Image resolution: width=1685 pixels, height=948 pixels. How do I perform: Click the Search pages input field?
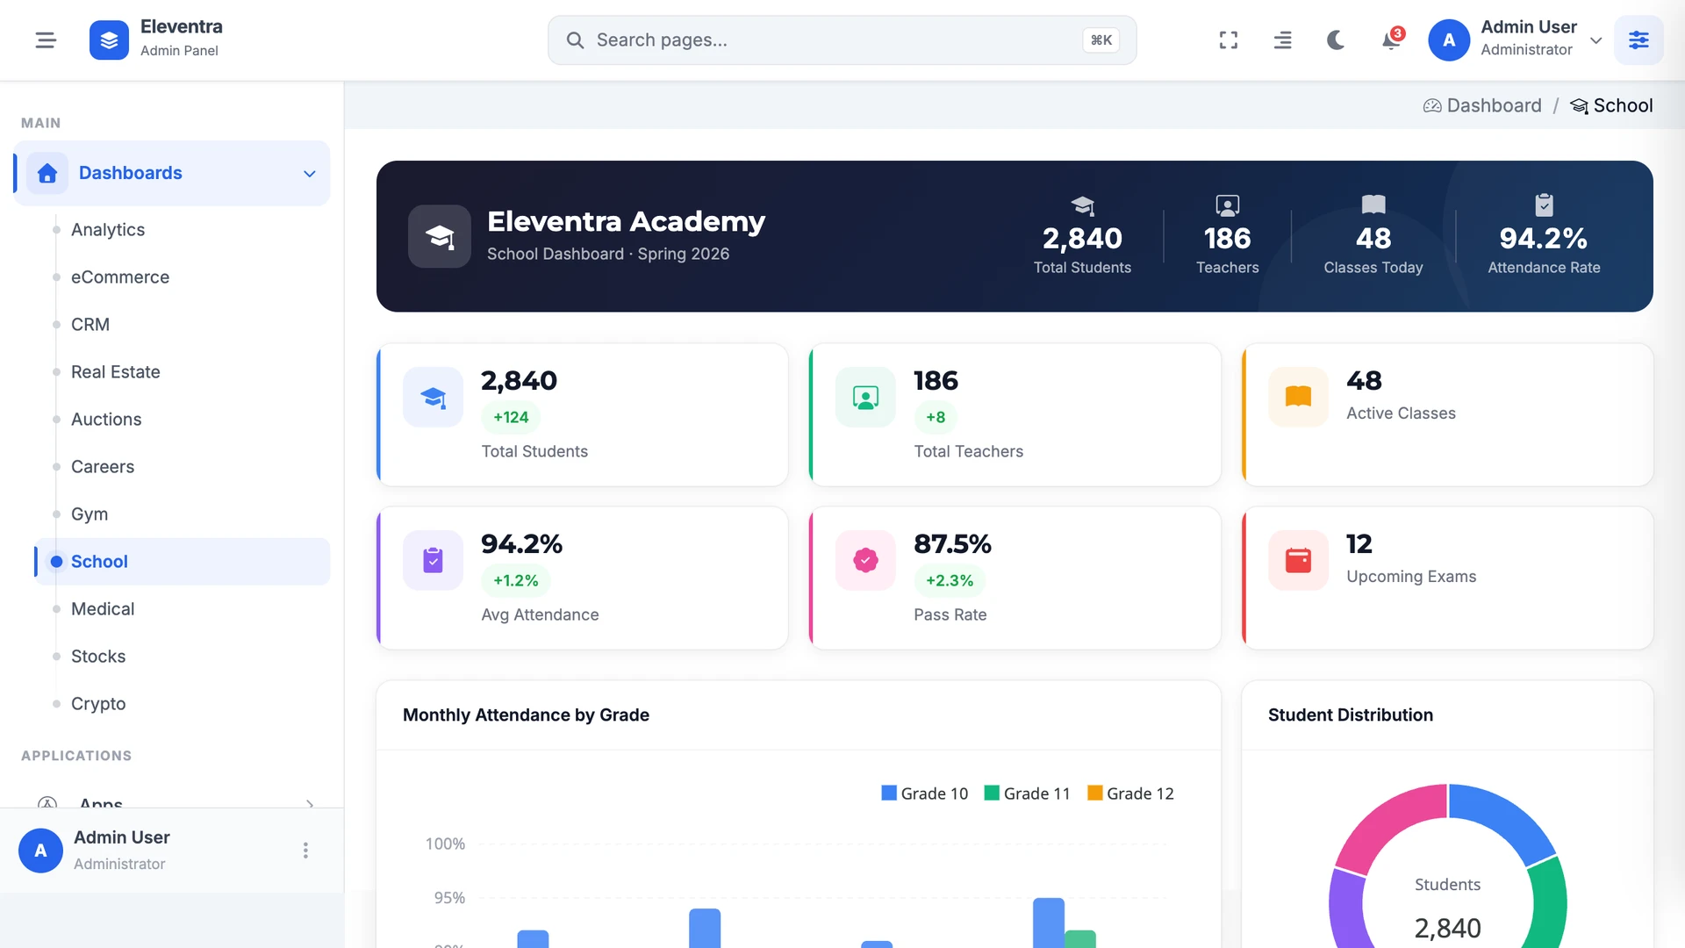click(x=842, y=40)
